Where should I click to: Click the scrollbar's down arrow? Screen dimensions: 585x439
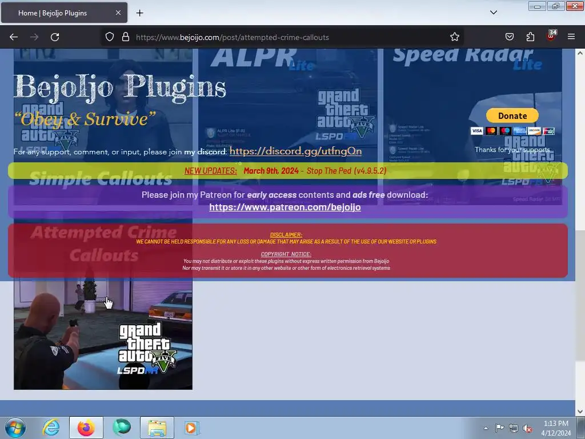(x=580, y=412)
